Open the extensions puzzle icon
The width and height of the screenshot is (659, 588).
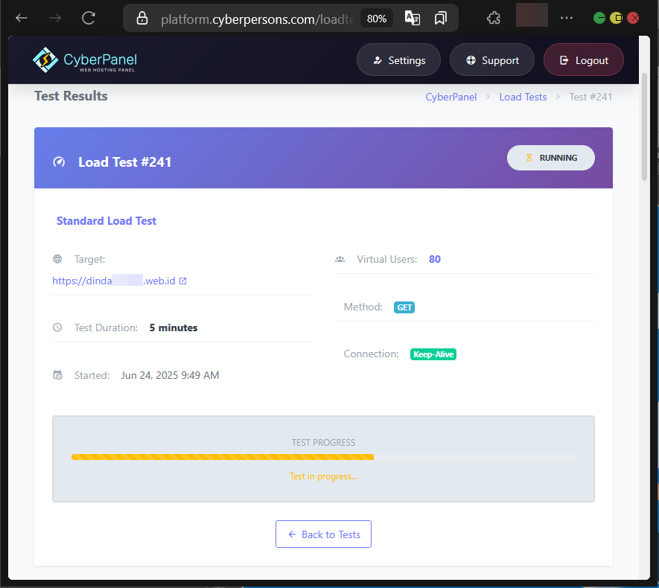pyautogui.click(x=494, y=18)
